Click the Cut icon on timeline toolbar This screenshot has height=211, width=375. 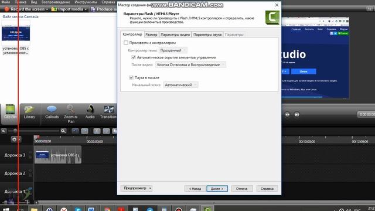point(97,131)
